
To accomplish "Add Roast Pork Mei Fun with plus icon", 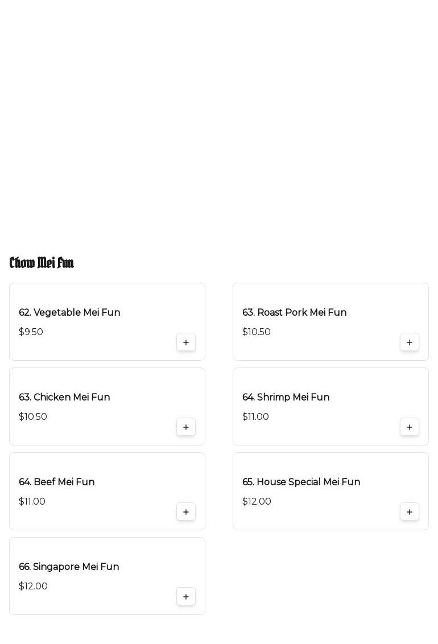I will click(410, 342).
